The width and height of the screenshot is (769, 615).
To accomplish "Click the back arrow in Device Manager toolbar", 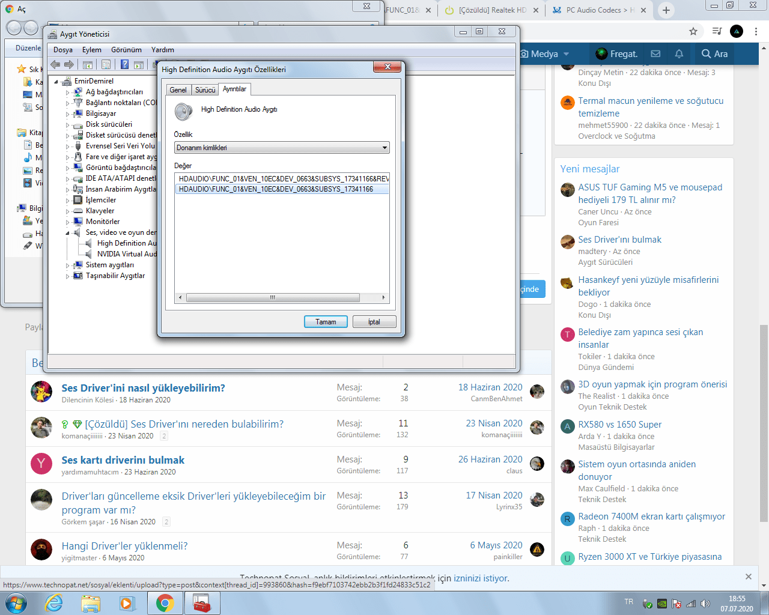I will pos(55,64).
